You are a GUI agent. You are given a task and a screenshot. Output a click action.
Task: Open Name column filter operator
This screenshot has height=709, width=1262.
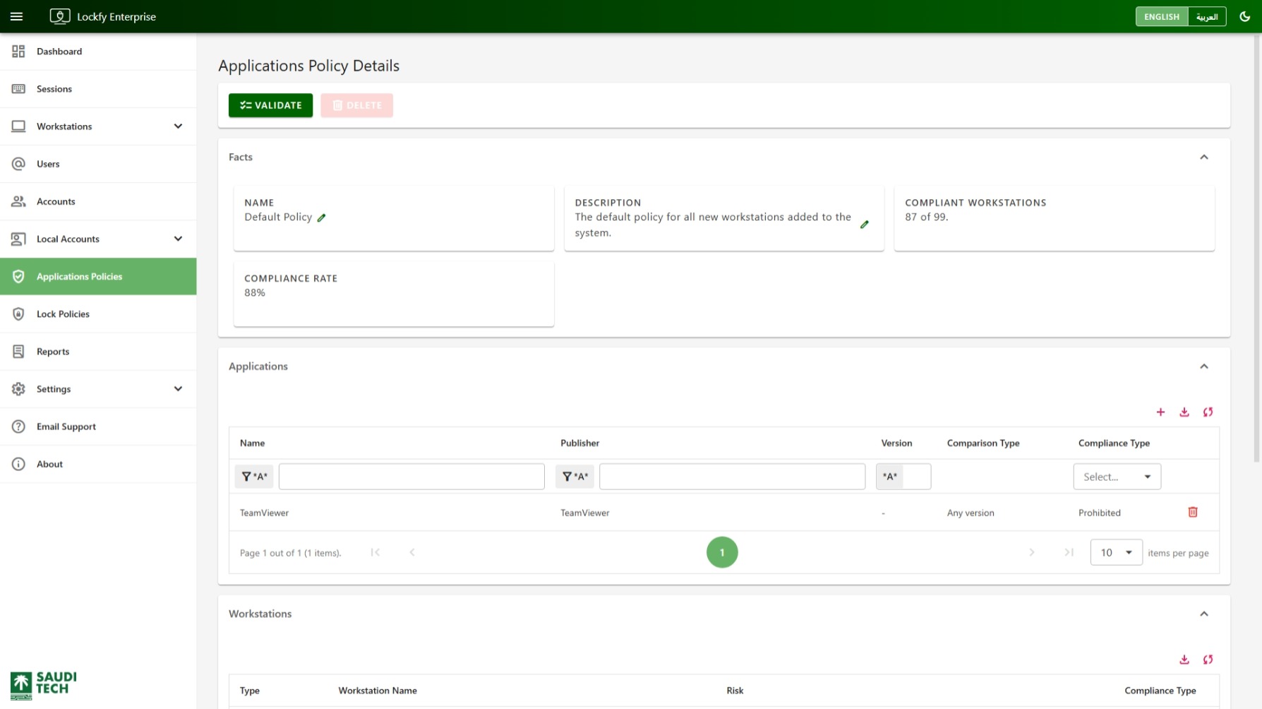254,477
